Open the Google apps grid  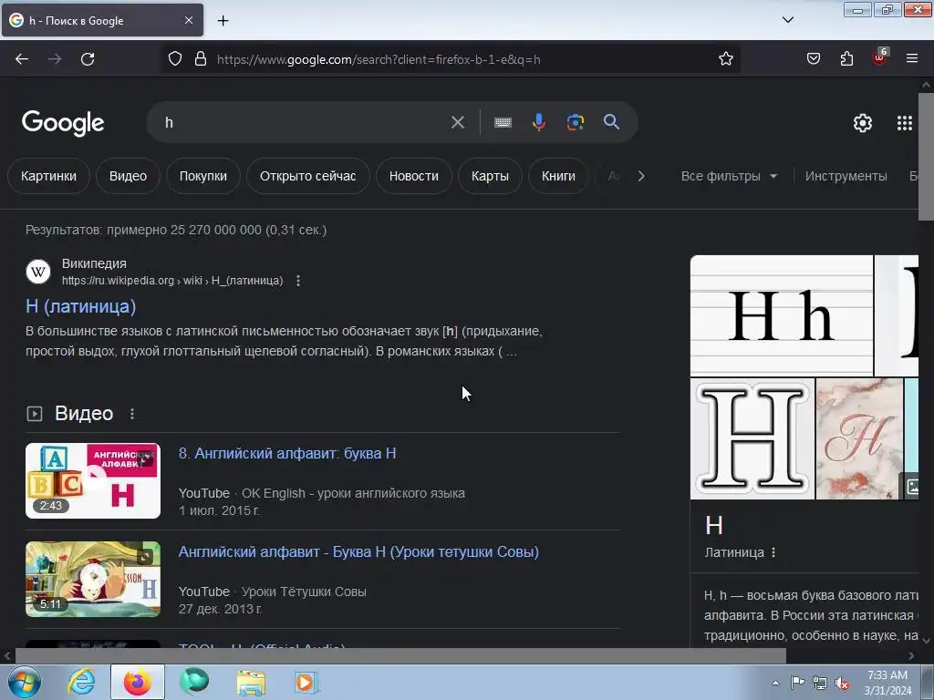[x=905, y=123]
